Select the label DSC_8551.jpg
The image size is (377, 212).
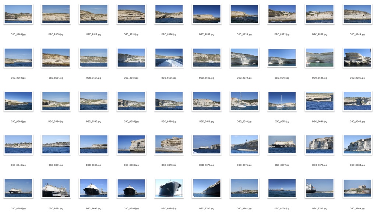(56, 78)
